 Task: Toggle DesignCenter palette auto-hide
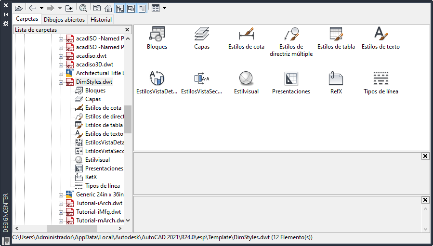[x=5, y=14]
